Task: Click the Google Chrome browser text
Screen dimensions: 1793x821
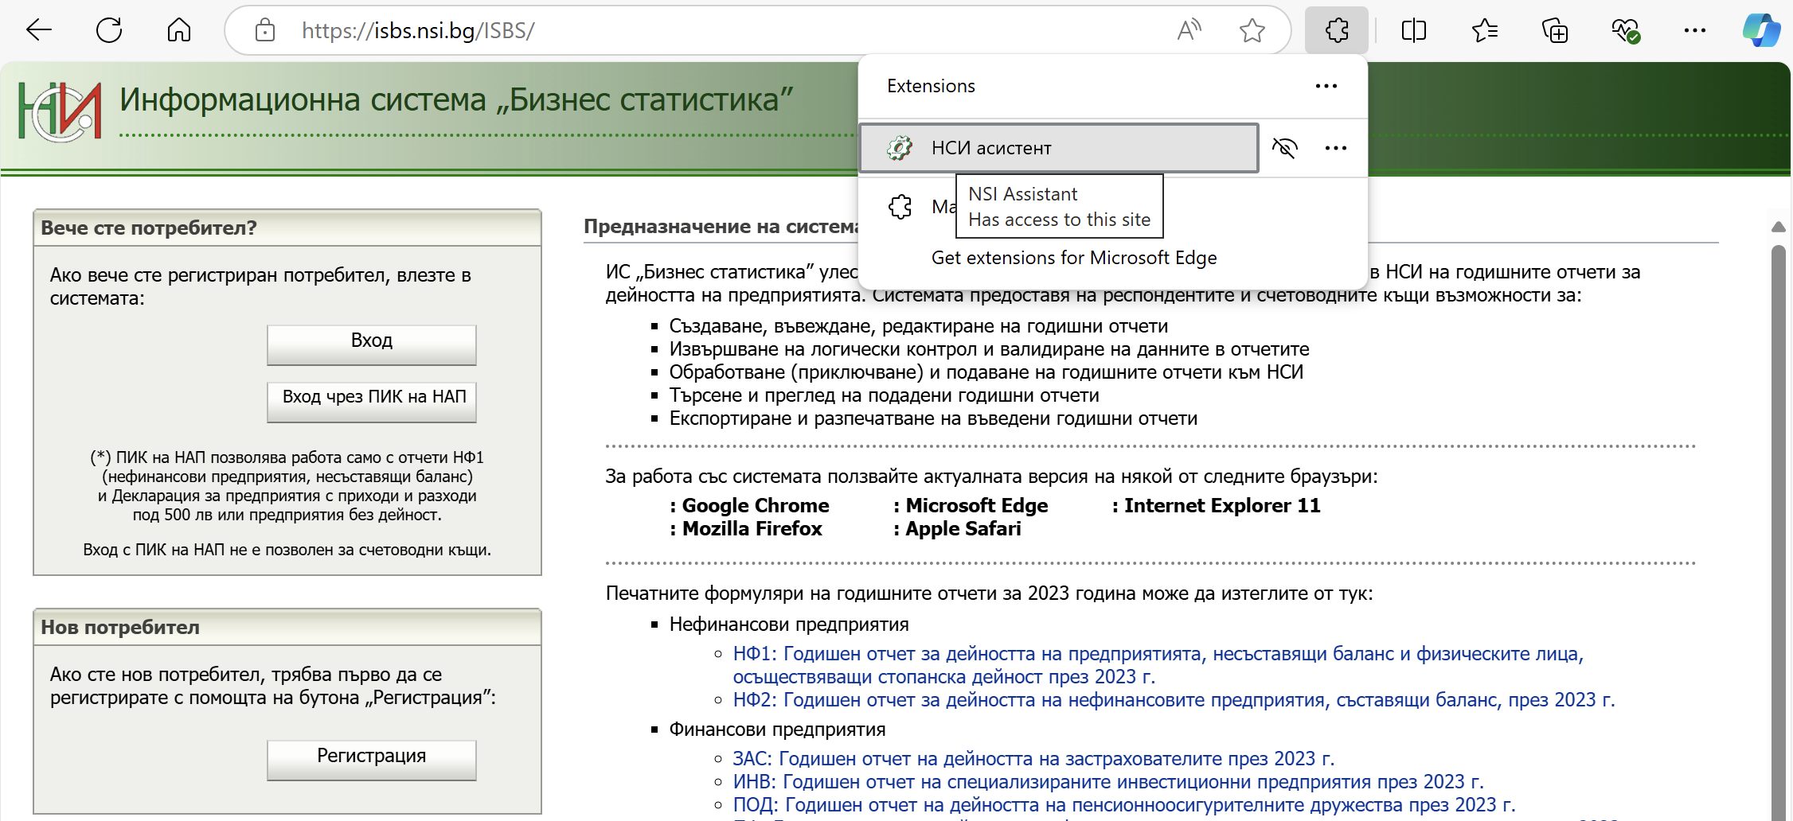Action: [x=756, y=506]
